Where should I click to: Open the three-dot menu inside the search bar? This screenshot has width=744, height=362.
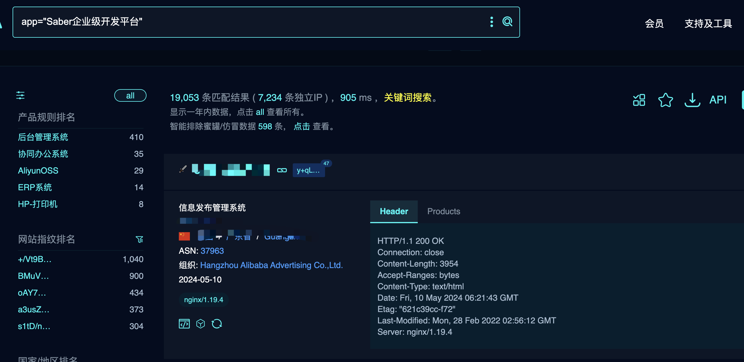pos(491,22)
